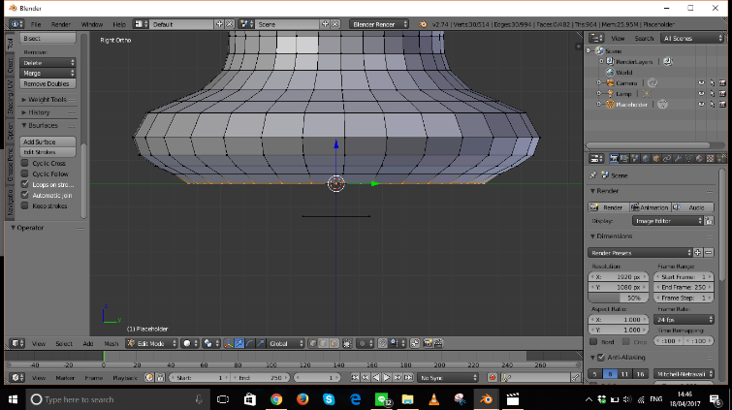Screen dimensions: 732x410
Task: Open the Help menu
Action: tap(119, 24)
